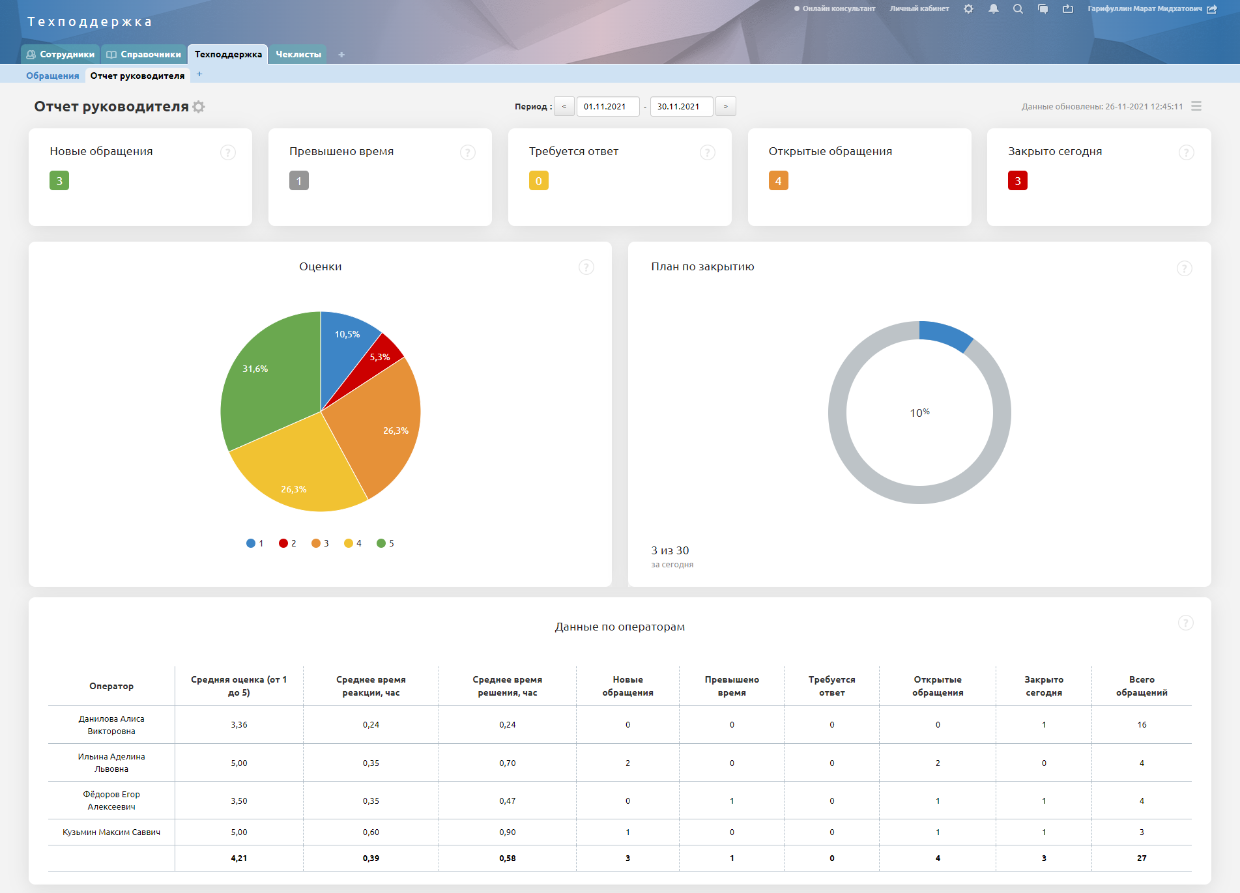The width and height of the screenshot is (1240, 893).
Task: Open notifications bell icon
Action: (x=993, y=9)
